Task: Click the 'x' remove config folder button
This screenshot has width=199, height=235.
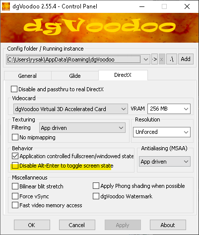Action: [x=162, y=59]
